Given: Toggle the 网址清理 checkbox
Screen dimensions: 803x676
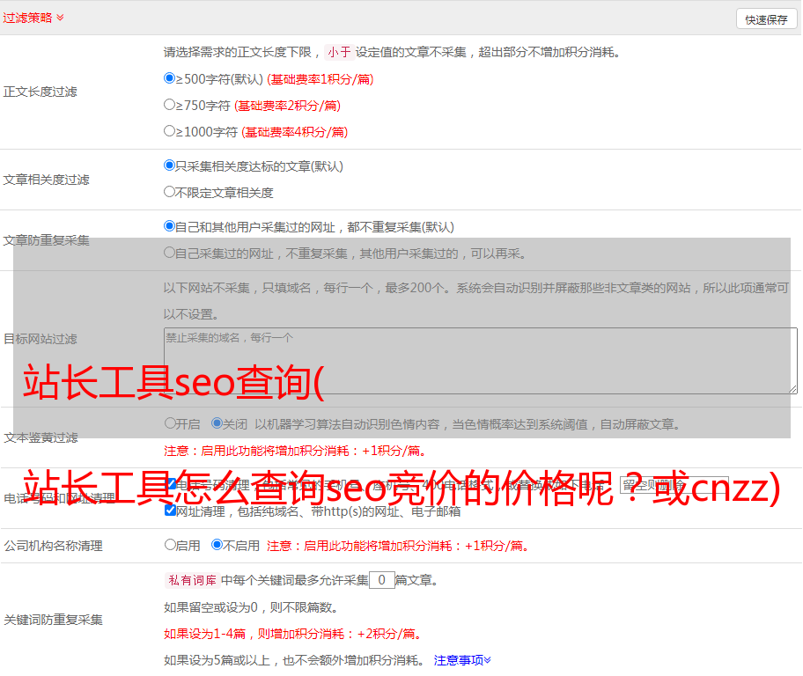Looking at the screenshot, I should click(171, 511).
